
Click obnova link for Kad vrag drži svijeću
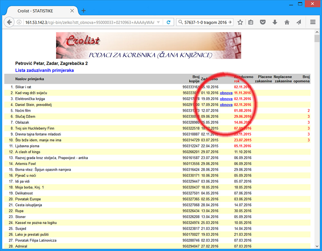click(x=226, y=93)
